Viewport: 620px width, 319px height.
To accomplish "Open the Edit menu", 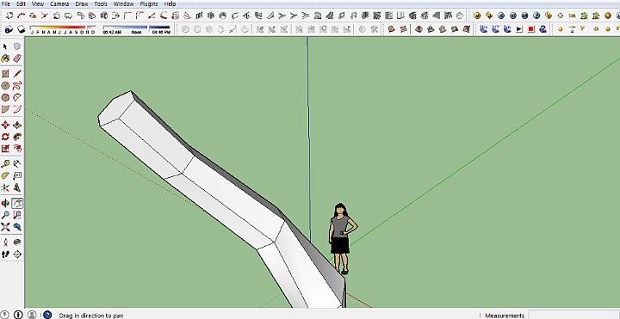I will pyautogui.click(x=21, y=4).
